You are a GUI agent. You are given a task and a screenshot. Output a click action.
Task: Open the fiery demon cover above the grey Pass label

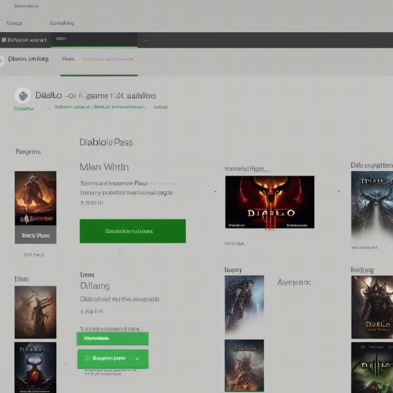coord(35,198)
